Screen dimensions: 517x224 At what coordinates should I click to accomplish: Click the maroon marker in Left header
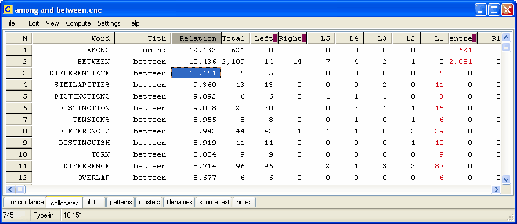(275, 38)
